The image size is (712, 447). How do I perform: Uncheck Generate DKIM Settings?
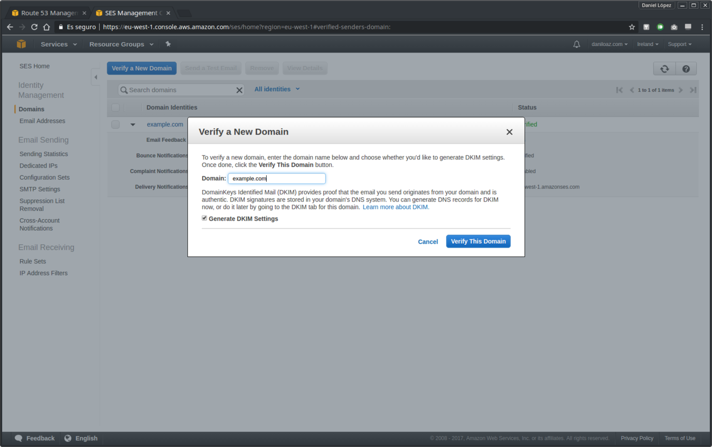point(204,218)
